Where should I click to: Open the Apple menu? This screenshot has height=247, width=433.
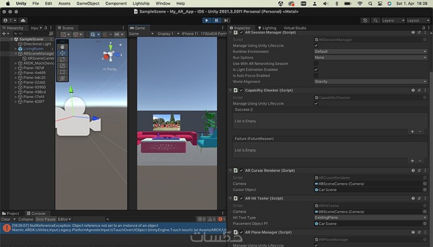[8, 4]
